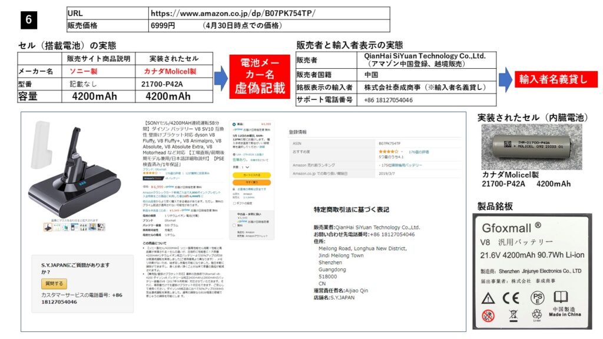Select the new item purchase radio option
This screenshot has height=339, width=603.
pos(234,124)
